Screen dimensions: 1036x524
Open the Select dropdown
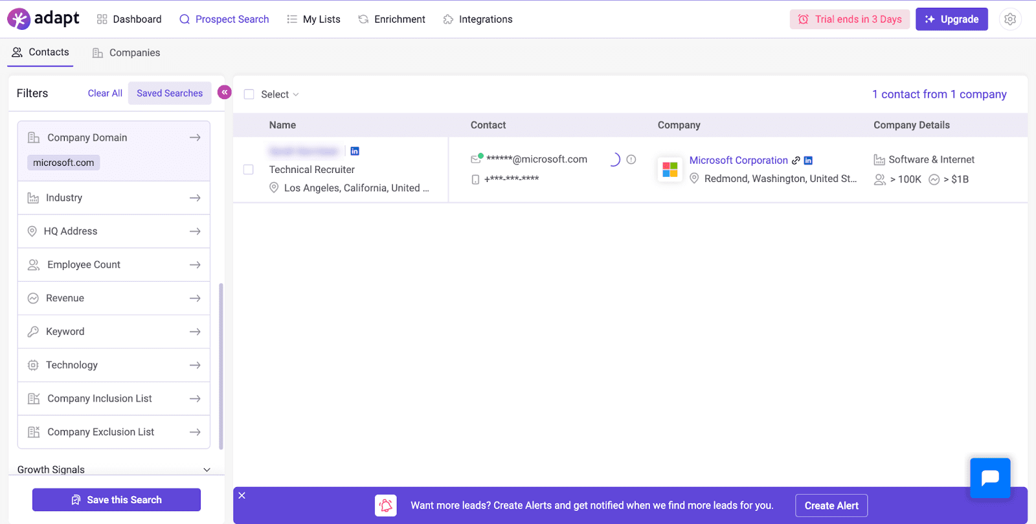point(280,95)
